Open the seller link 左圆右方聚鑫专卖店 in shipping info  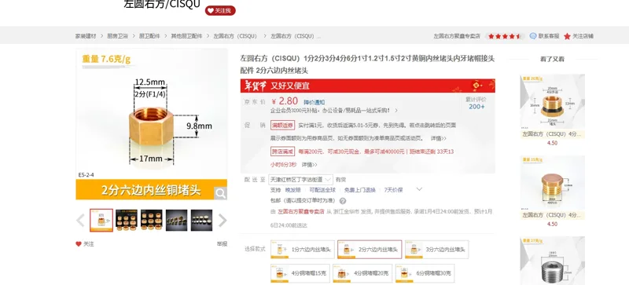300,212
